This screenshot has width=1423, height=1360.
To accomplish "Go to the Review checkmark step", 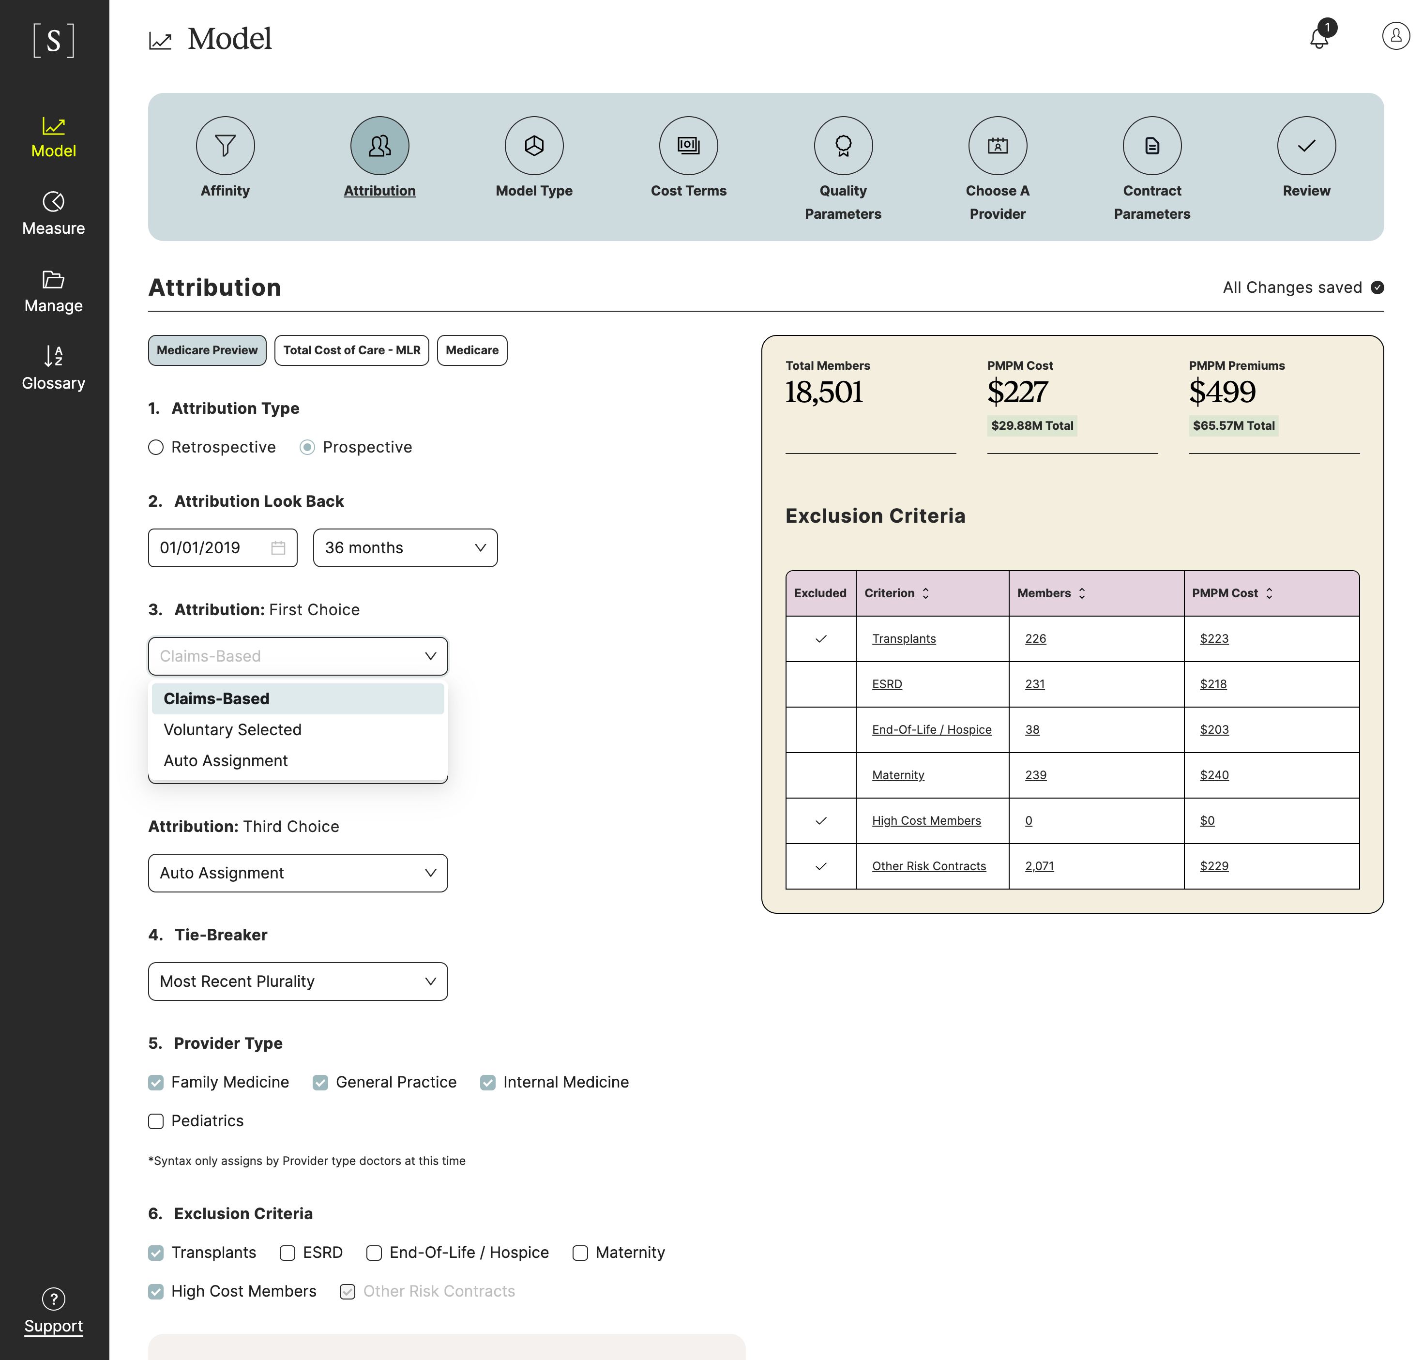I will point(1306,146).
